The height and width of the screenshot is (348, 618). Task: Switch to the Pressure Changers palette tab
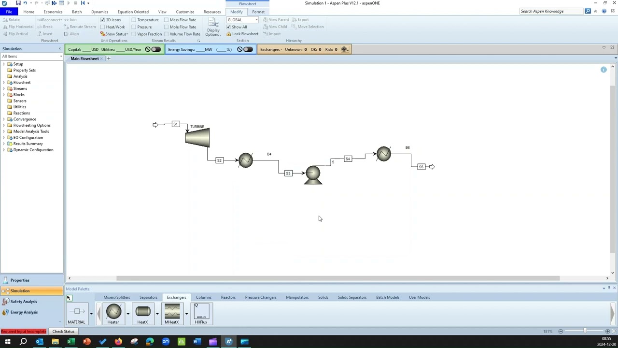coord(261,297)
